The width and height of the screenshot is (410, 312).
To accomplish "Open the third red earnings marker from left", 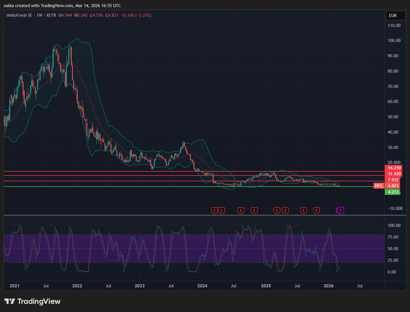I will (241, 210).
